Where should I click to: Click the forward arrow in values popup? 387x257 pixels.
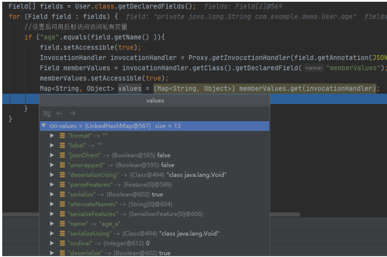(72, 113)
